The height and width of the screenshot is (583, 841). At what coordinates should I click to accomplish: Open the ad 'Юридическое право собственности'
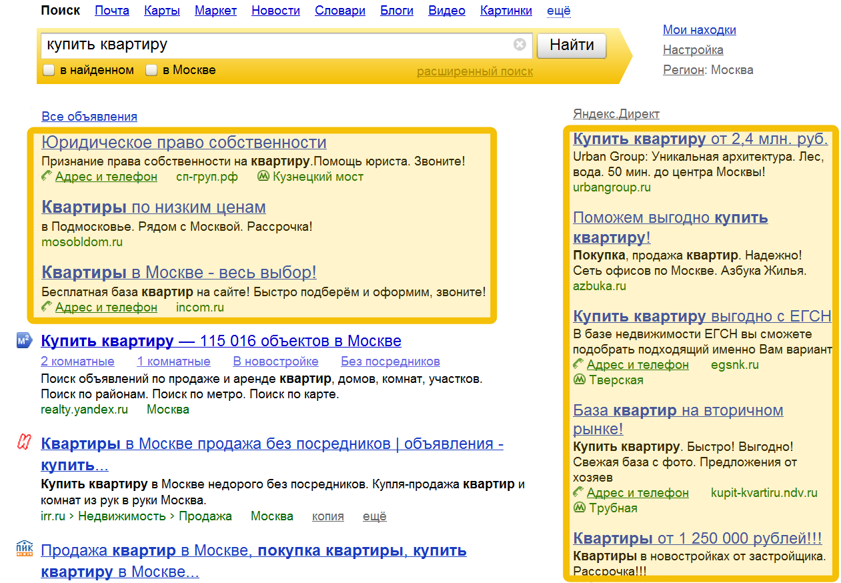point(184,142)
